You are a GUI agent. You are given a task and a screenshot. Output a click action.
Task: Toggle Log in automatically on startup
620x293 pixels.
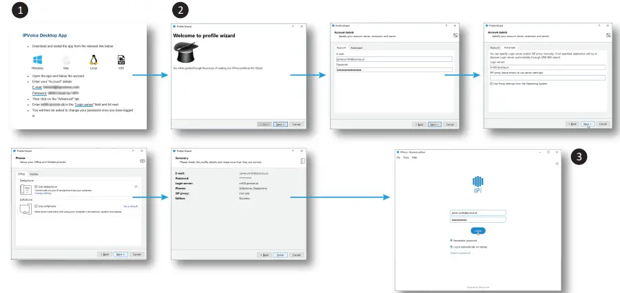pyautogui.click(x=451, y=247)
